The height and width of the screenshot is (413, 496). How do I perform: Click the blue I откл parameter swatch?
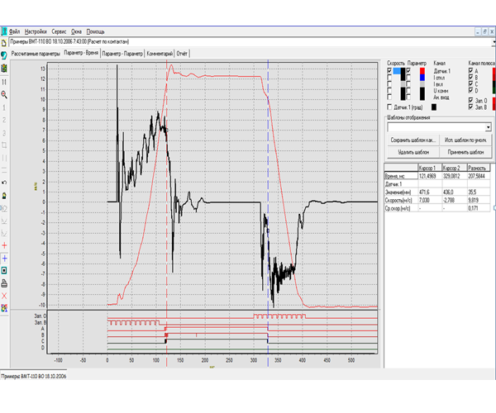coord(422,78)
